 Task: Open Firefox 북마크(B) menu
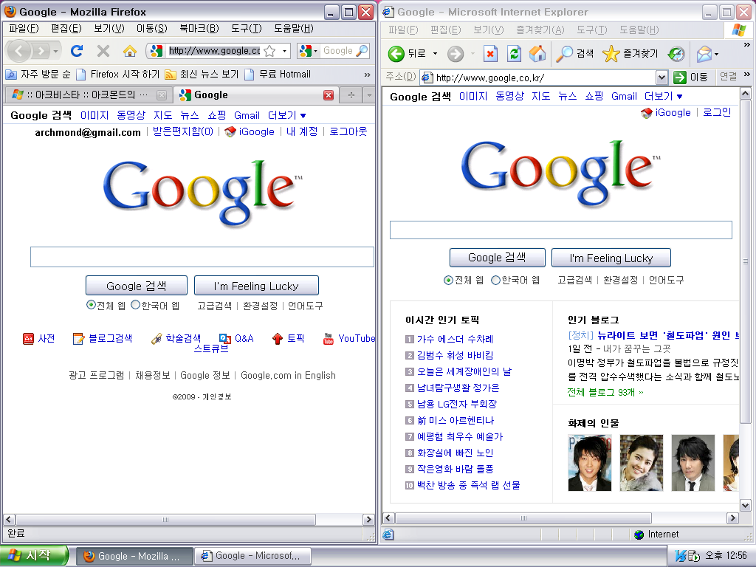tap(199, 29)
